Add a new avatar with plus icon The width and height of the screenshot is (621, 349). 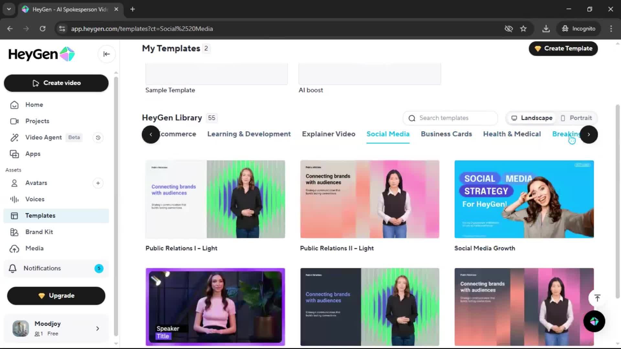coord(98,183)
